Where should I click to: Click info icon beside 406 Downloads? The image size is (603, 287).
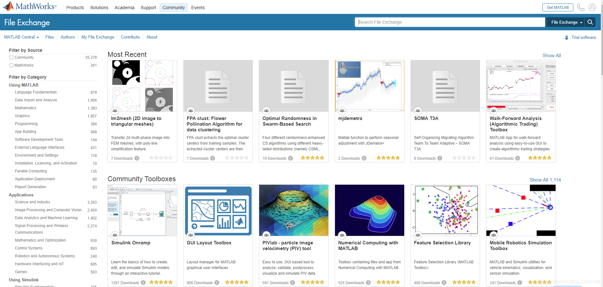[x=444, y=283]
